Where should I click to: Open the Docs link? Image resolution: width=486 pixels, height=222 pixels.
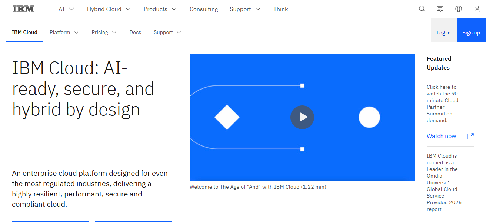coord(135,33)
